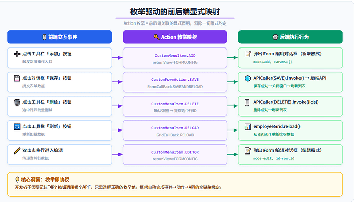The width and height of the screenshot is (360, 202).
Task: Click the text 点击对话框「保存」按钮
Action: click(47, 78)
